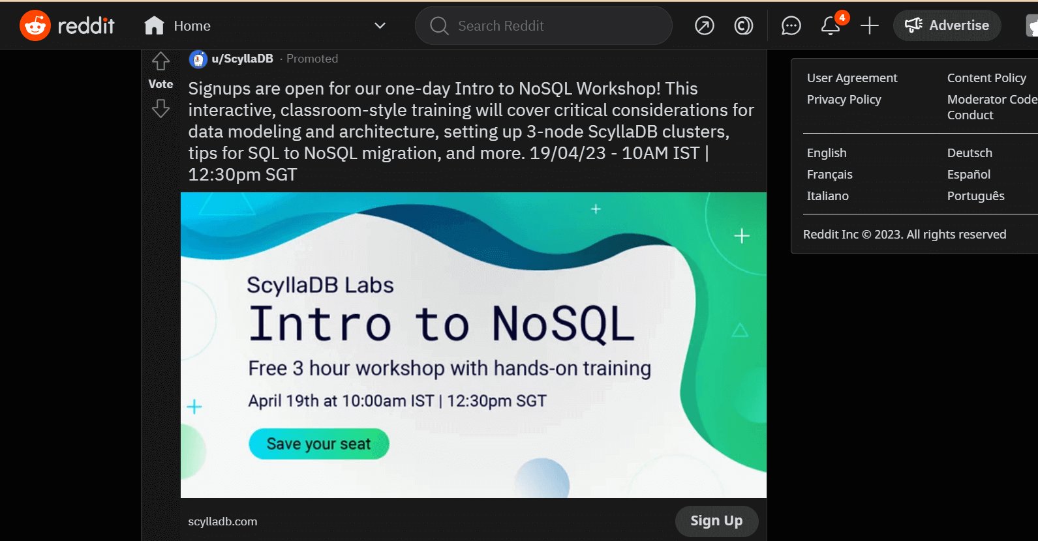Click the Reddit logo
This screenshot has height=541, width=1038.
click(x=65, y=25)
